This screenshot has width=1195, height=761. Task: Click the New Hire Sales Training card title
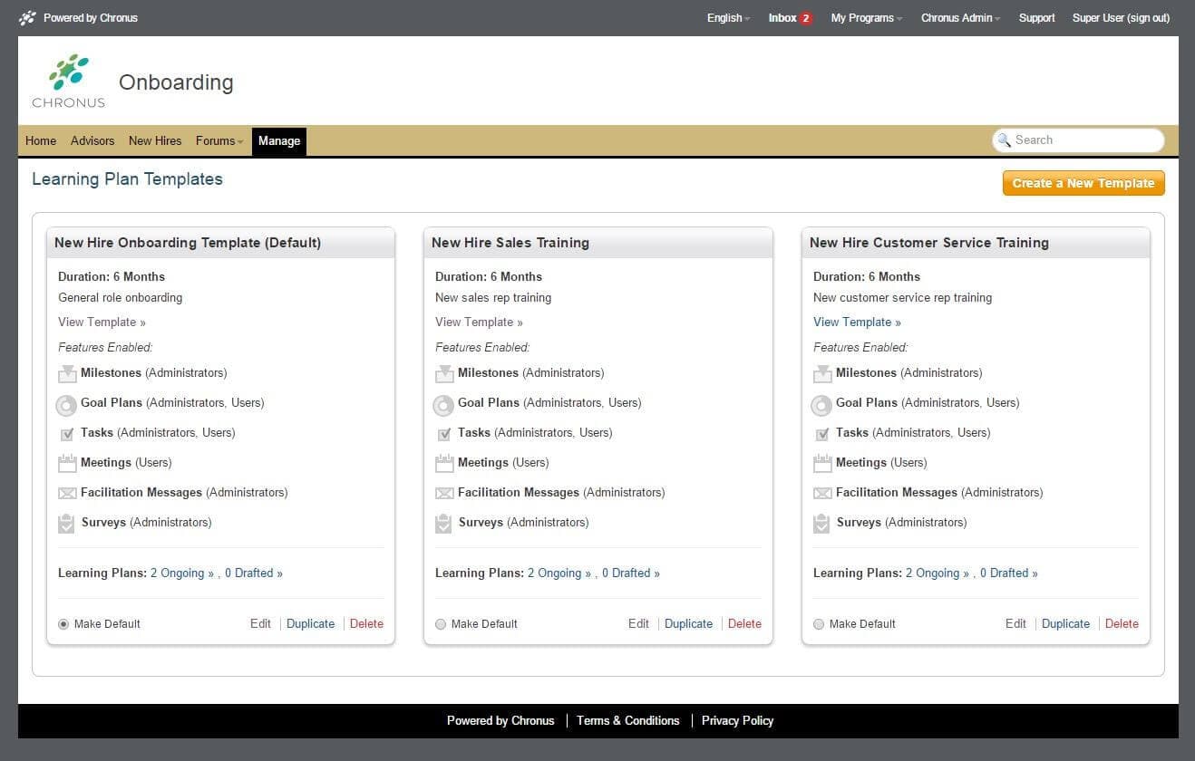[510, 243]
